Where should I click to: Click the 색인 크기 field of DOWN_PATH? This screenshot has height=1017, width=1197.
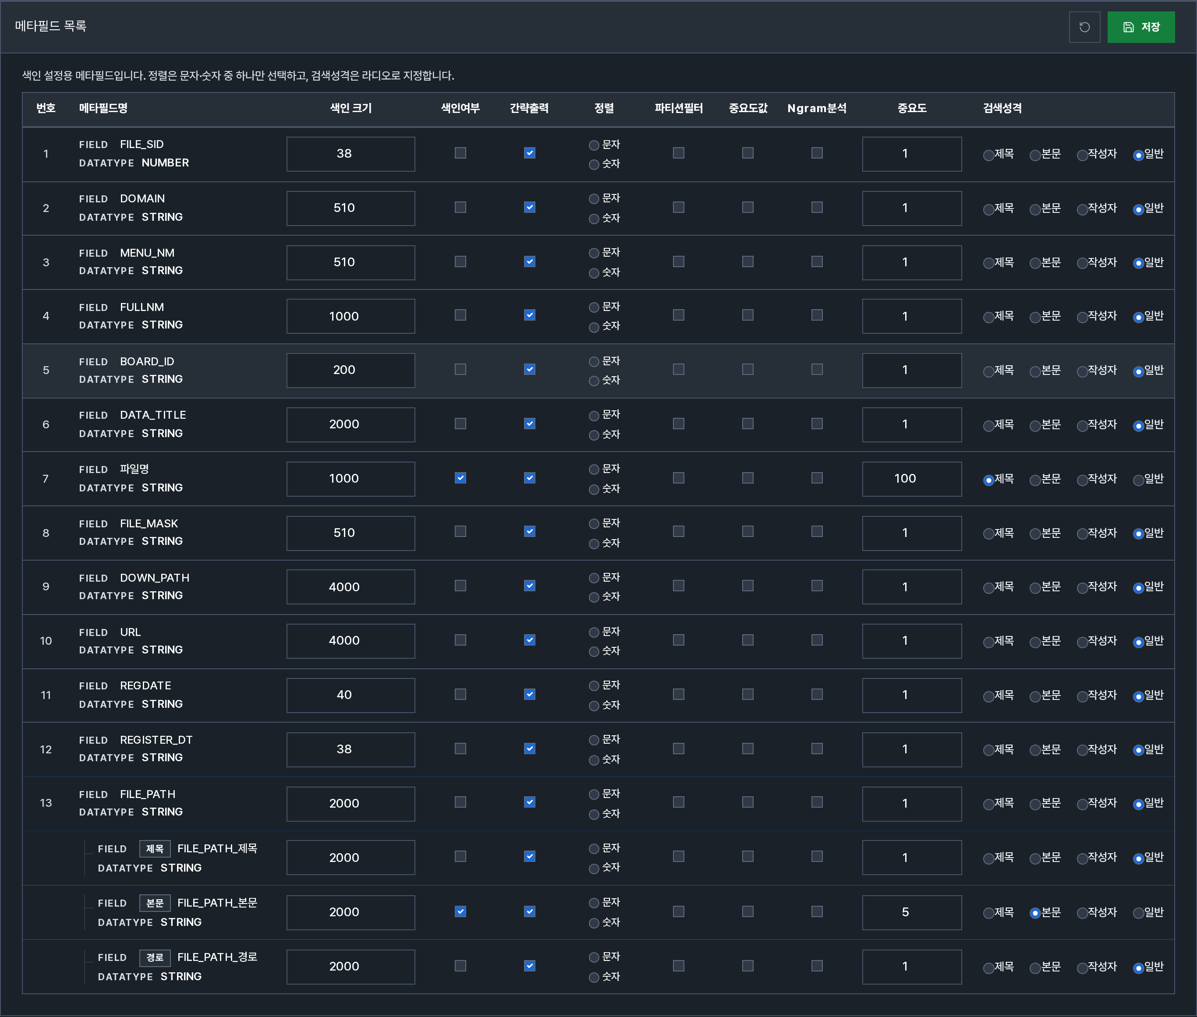coord(351,587)
